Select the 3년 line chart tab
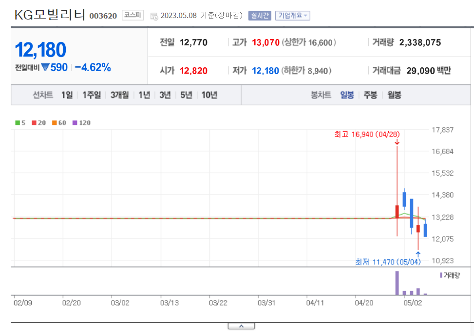 (x=165, y=95)
